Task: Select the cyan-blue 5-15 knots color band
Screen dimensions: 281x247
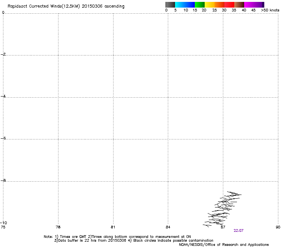Action: point(185,5)
